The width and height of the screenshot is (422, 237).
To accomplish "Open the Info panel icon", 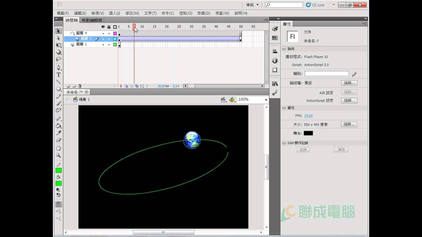I will 275,61.
